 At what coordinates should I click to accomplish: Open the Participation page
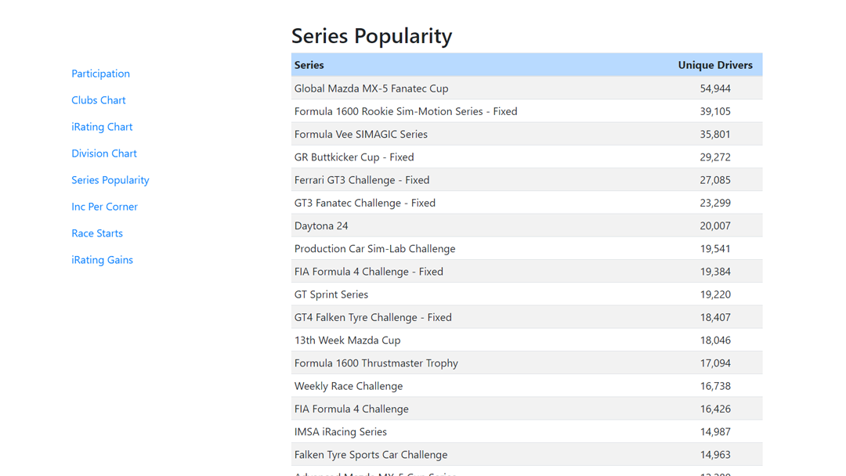coord(100,73)
